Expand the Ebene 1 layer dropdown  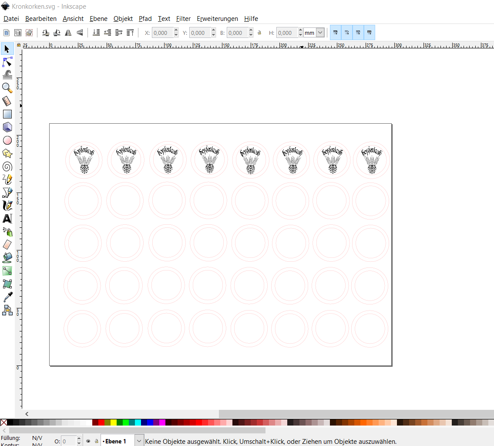(x=139, y=441)
